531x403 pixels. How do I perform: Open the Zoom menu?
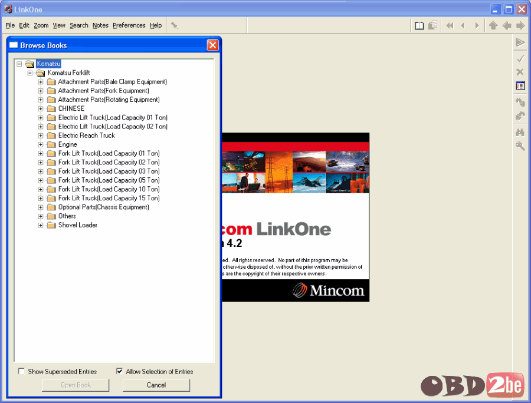(x=41, y=25)
